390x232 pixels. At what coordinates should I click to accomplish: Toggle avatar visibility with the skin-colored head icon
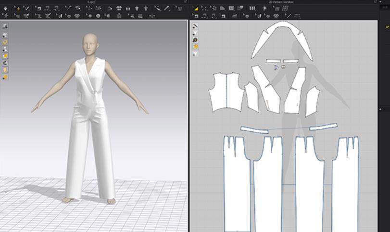[5, 70]
